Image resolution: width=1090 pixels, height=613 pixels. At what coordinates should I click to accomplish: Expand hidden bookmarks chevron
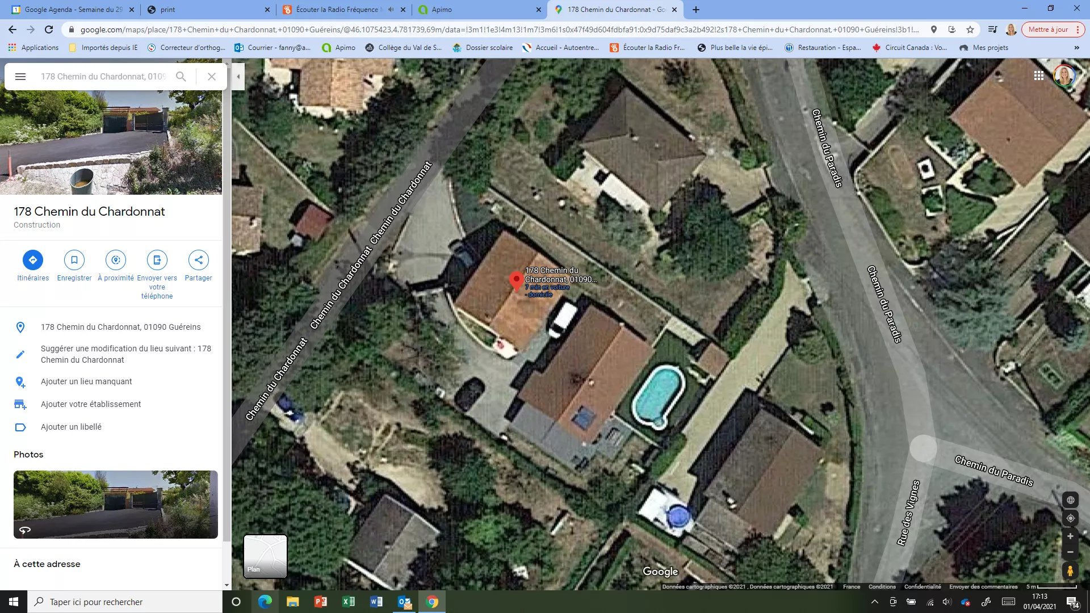[x=1077, y=48]
